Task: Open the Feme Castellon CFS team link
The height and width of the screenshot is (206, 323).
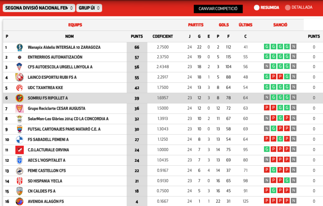Action: pos(47,171)
